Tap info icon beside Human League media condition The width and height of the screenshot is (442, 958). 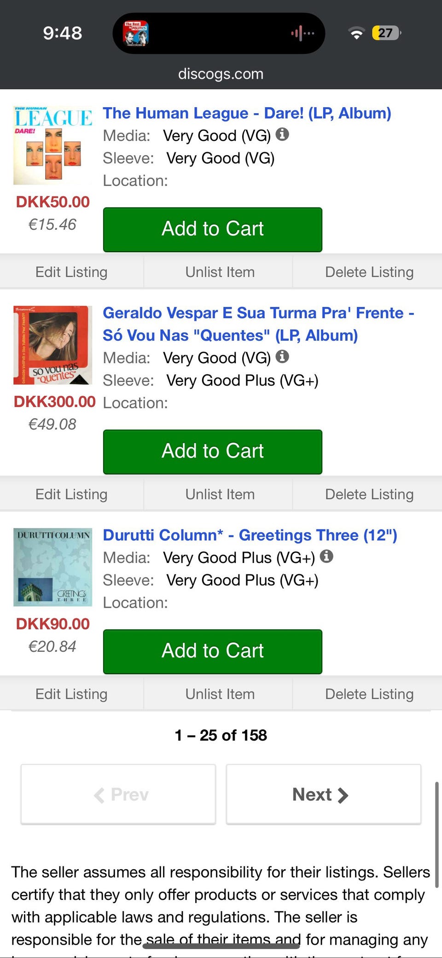[x=282, y=134]
